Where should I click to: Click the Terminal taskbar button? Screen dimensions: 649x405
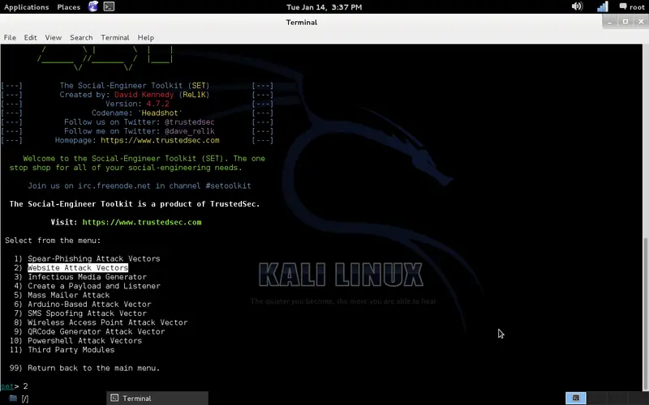point(157,399)
